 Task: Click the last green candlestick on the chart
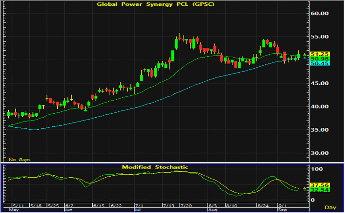pyautogui.click(x=298, y=55)
